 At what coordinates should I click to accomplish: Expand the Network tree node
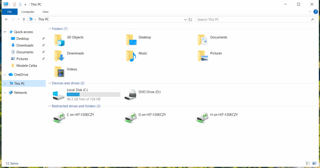(5, 93)
